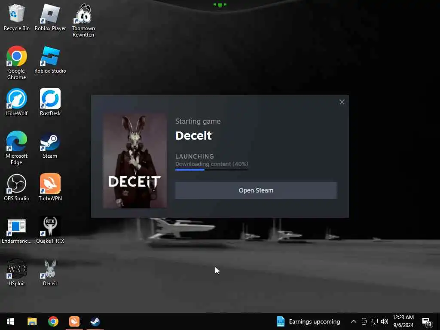This screenshot has width=440, height=330.
Task: Open Chrome from the taskbar
Action: coord(53,321)
